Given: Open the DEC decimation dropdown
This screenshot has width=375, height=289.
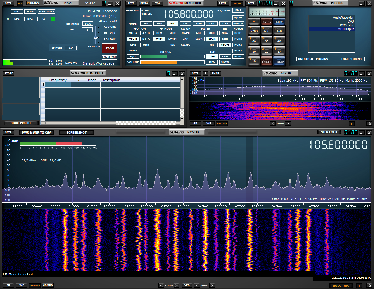Looking at the screenshot, I should [x=87, y=30].
